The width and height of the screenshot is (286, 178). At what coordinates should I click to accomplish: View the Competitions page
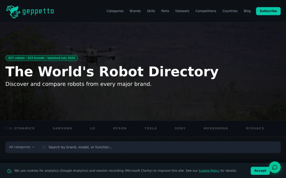(206, 11)
